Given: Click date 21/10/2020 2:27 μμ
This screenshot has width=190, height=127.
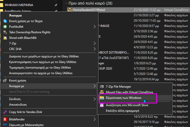Looking at the screenshot, I should pos(146,15).
